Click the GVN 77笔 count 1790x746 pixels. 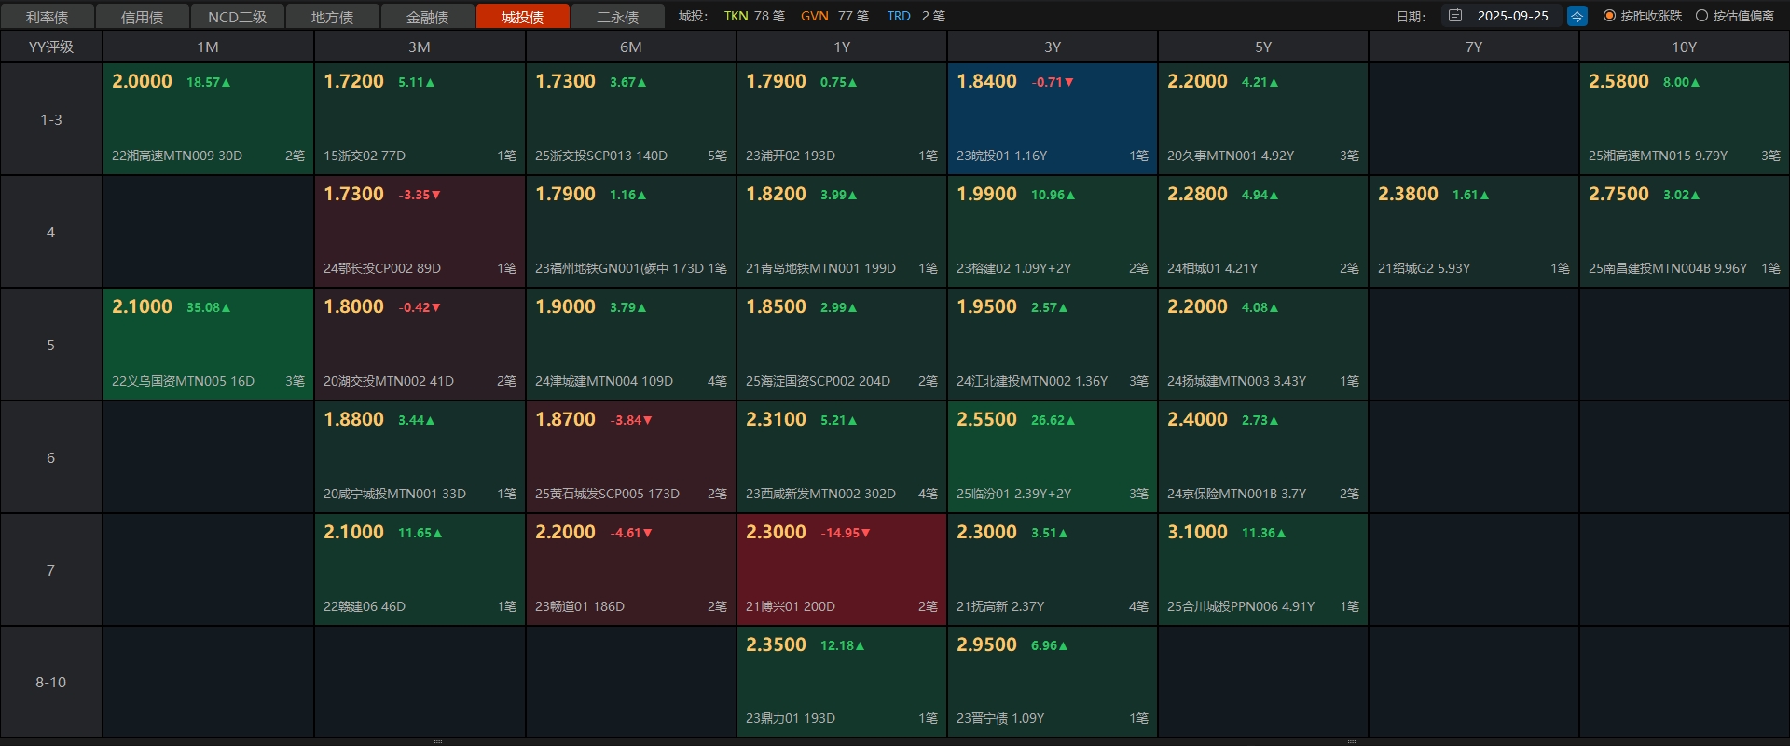pyautogui.click(x=834, y=16)
